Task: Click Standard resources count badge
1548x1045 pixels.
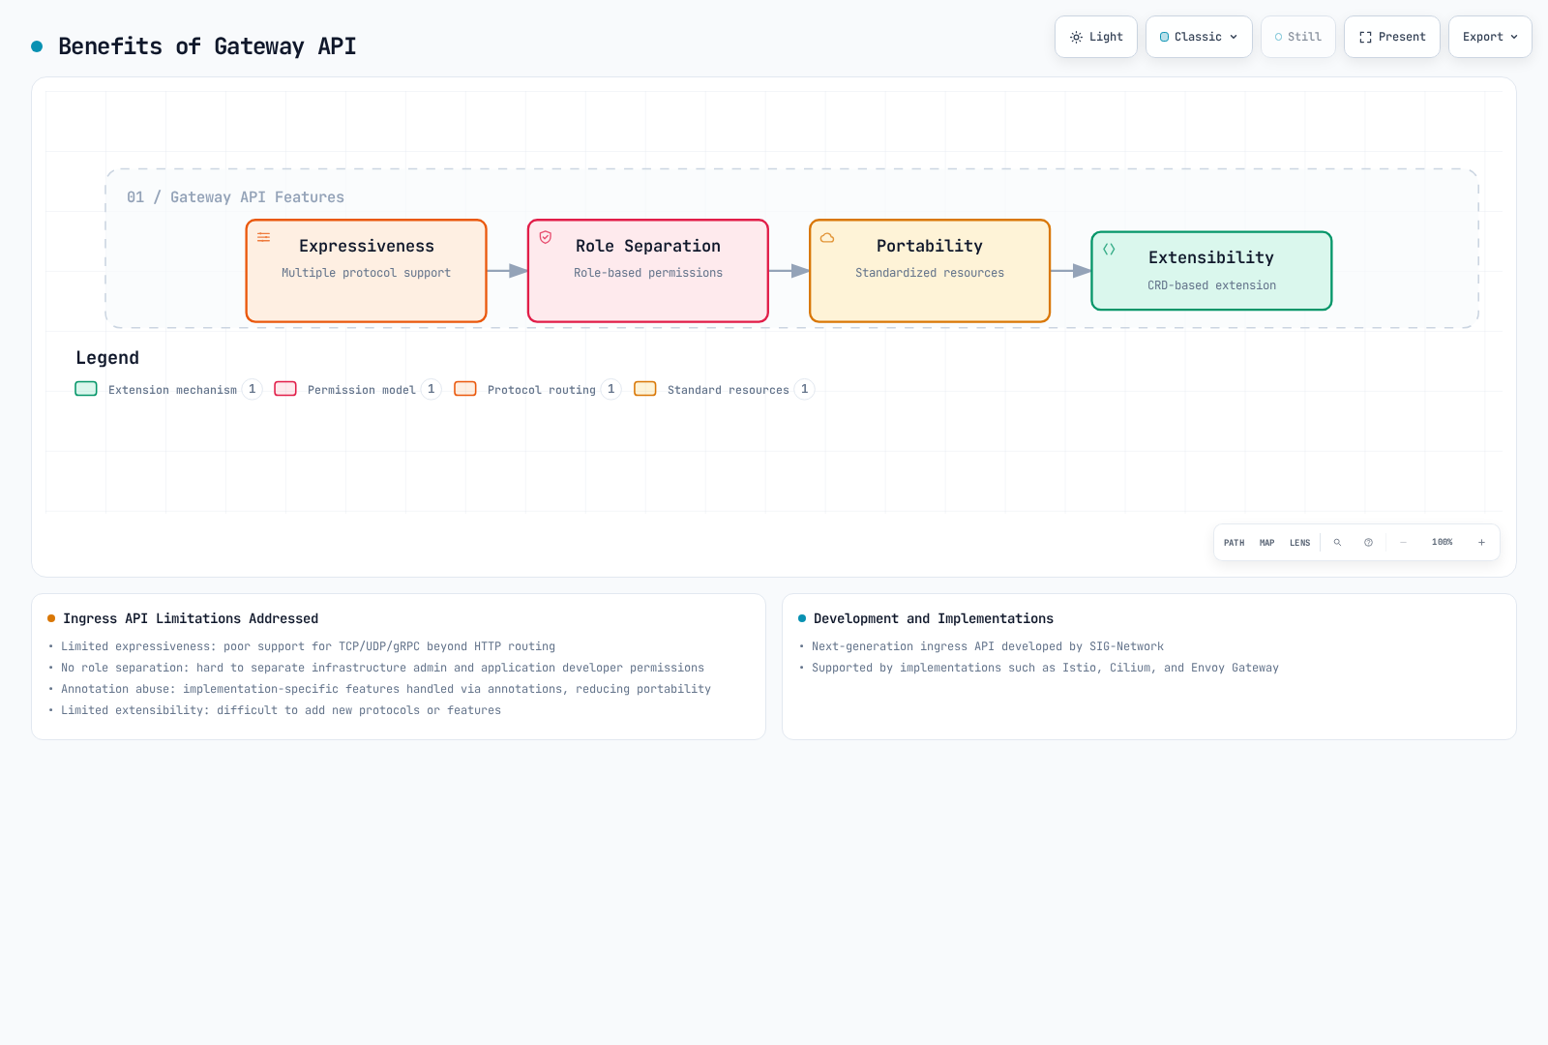Action: click(805, 389)
